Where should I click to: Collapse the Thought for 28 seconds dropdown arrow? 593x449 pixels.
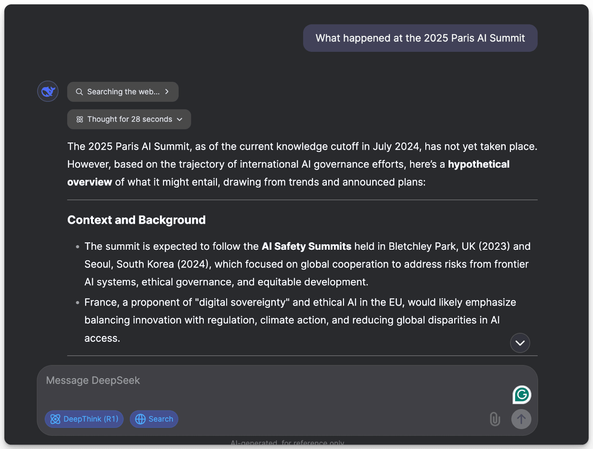click(x=180, y=119)
